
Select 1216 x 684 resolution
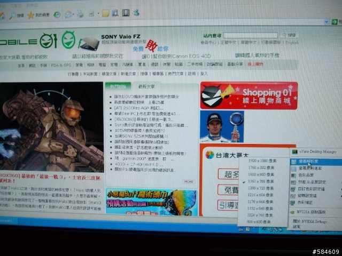[260, 195]
